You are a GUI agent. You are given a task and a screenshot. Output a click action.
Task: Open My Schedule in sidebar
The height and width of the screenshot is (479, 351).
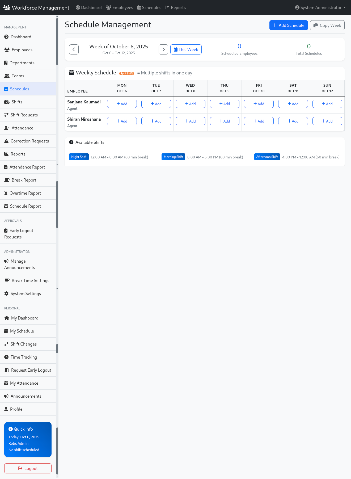pyautogui.click(x=28, y=331)
